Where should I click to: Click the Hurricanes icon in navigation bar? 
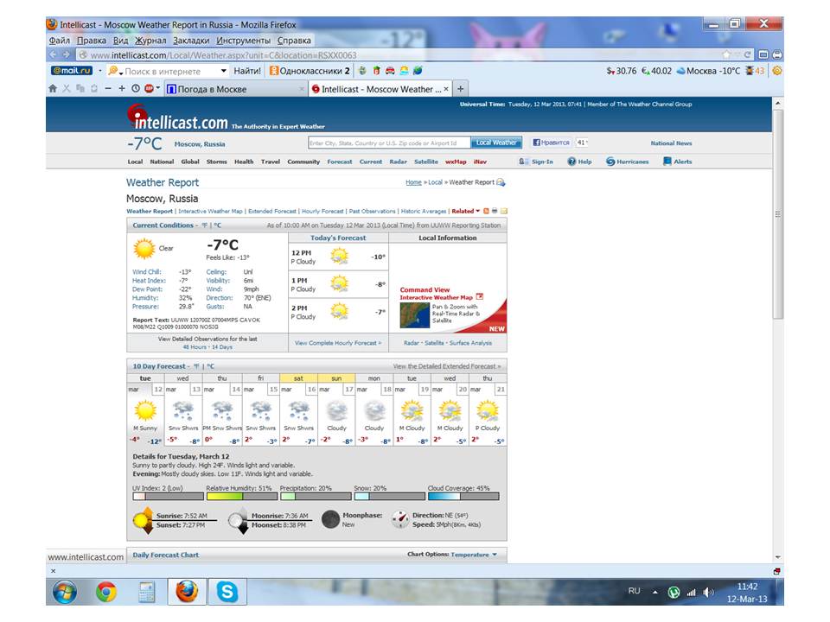(x=610, y=162)
